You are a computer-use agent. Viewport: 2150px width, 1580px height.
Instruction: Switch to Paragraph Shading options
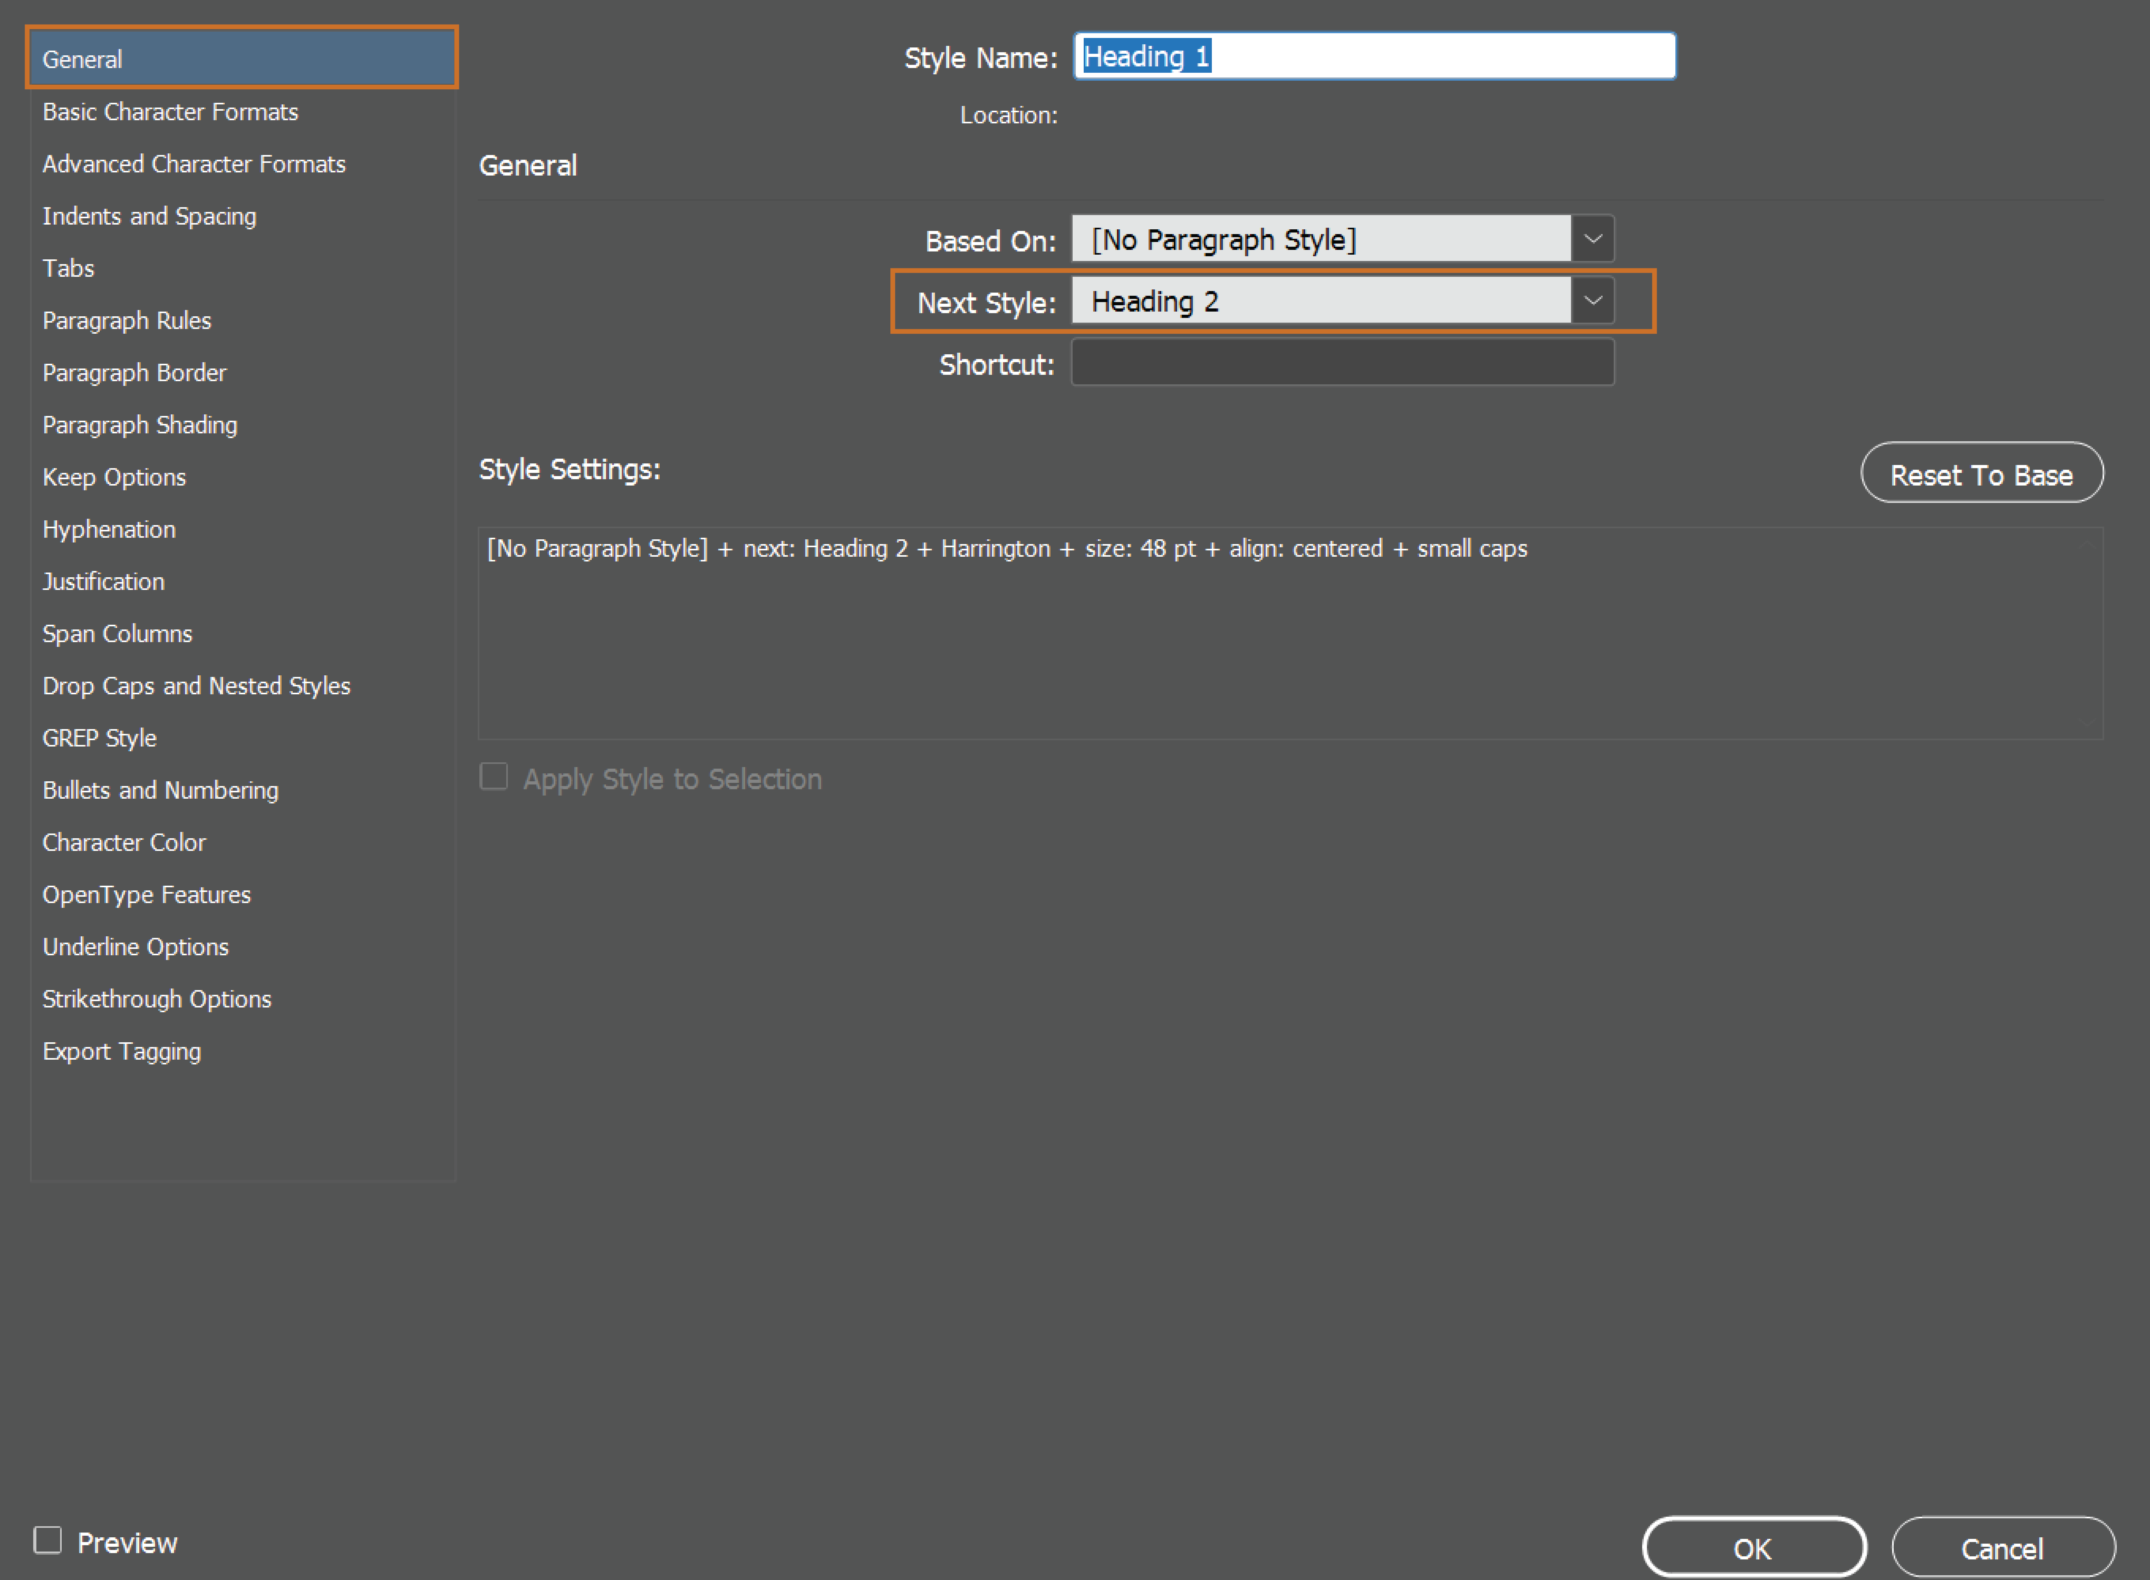click(140, 425)
